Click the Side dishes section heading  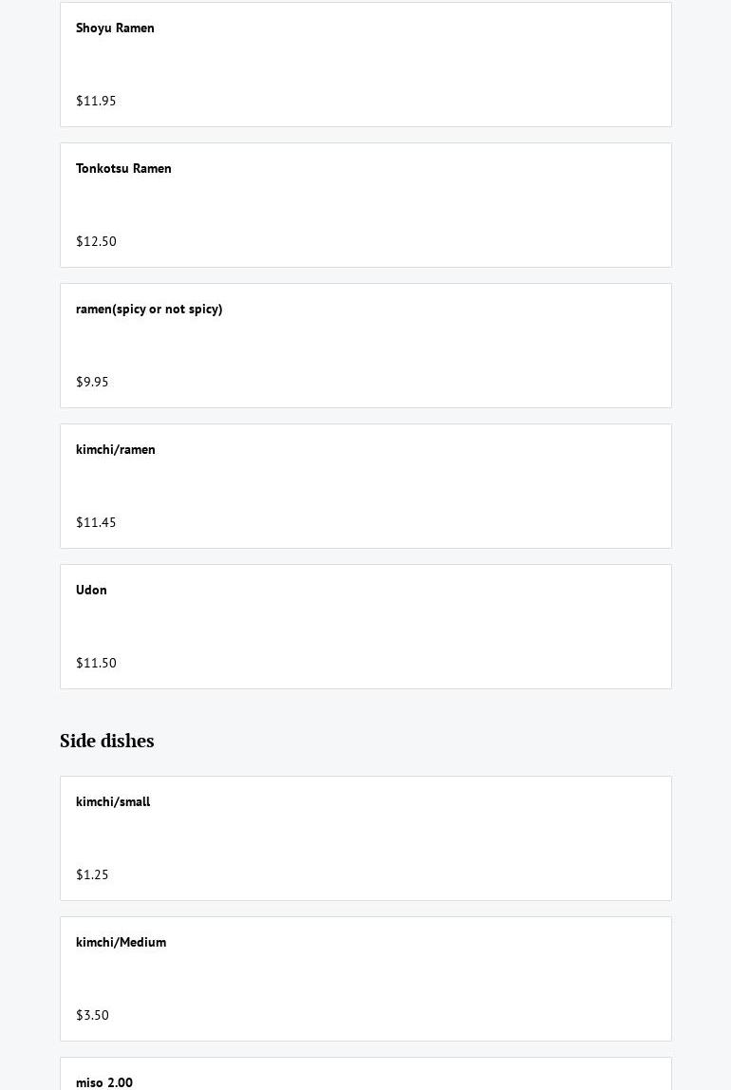point(107,741)
